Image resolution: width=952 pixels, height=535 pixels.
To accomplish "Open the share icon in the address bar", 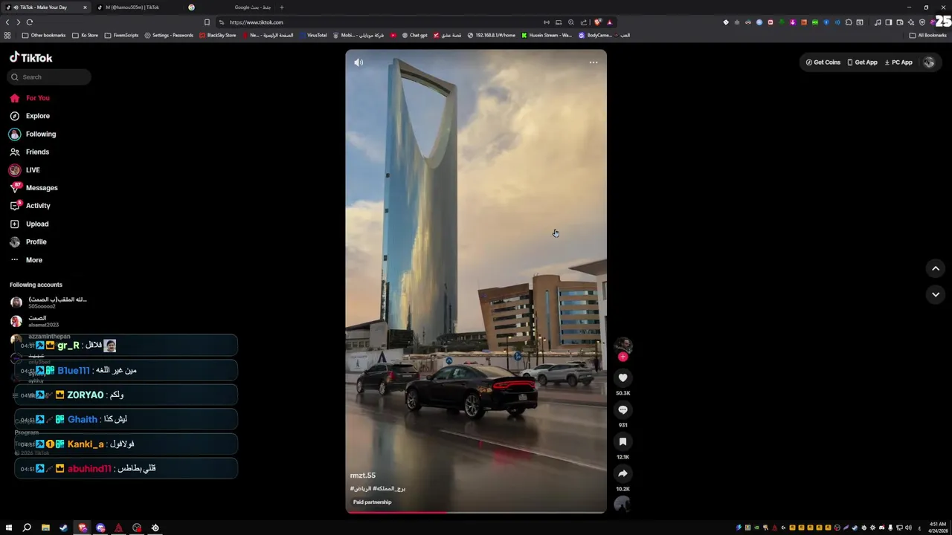I will [584, 22].
